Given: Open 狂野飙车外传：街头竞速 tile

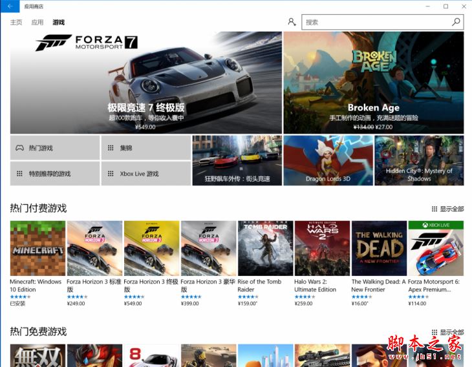Looking at the screenshot, I should [237, 160].
